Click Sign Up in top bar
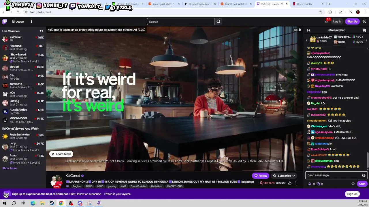This screenshot has width=369, height=207. pyautogui.click(x=352, y=22)
